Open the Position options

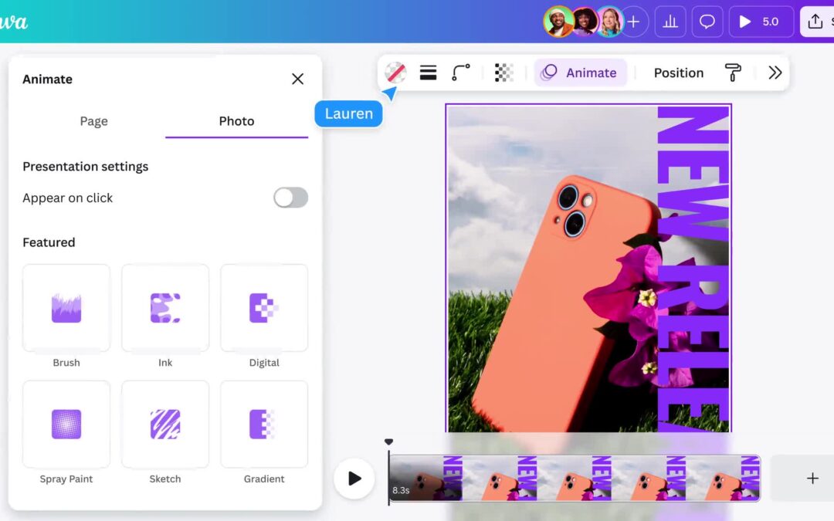coord(678,72)
